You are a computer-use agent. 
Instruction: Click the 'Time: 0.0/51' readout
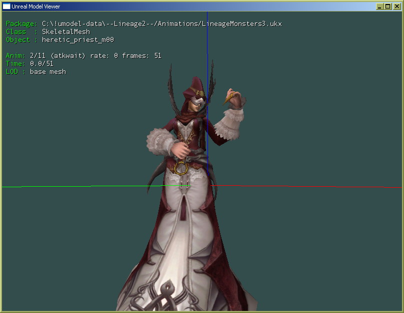pos(29,63)
